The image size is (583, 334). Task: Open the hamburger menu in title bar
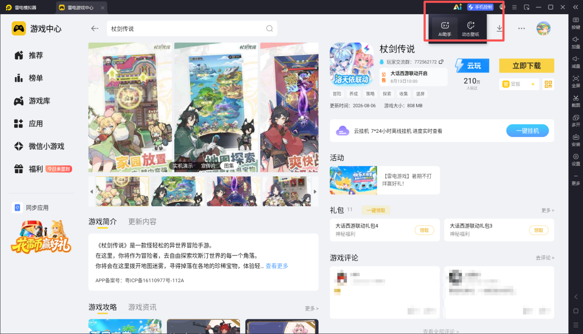(514, 7)
